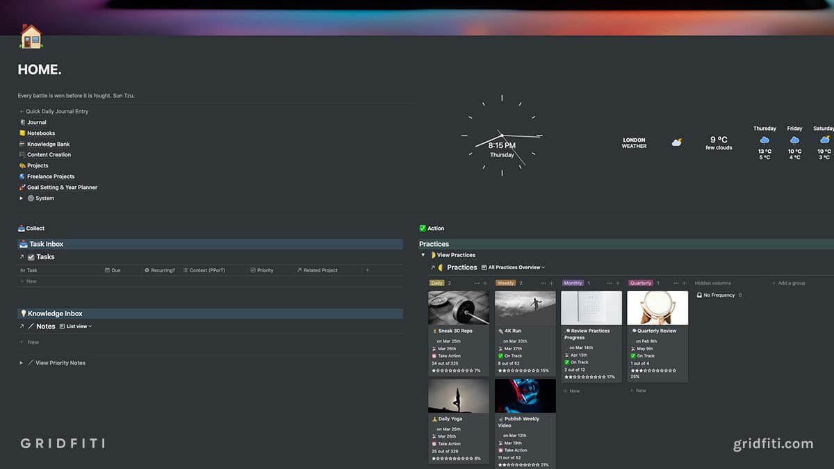Click the Task Inbox tray icon
The image size is (834, 469).
[x=23, y=244]
